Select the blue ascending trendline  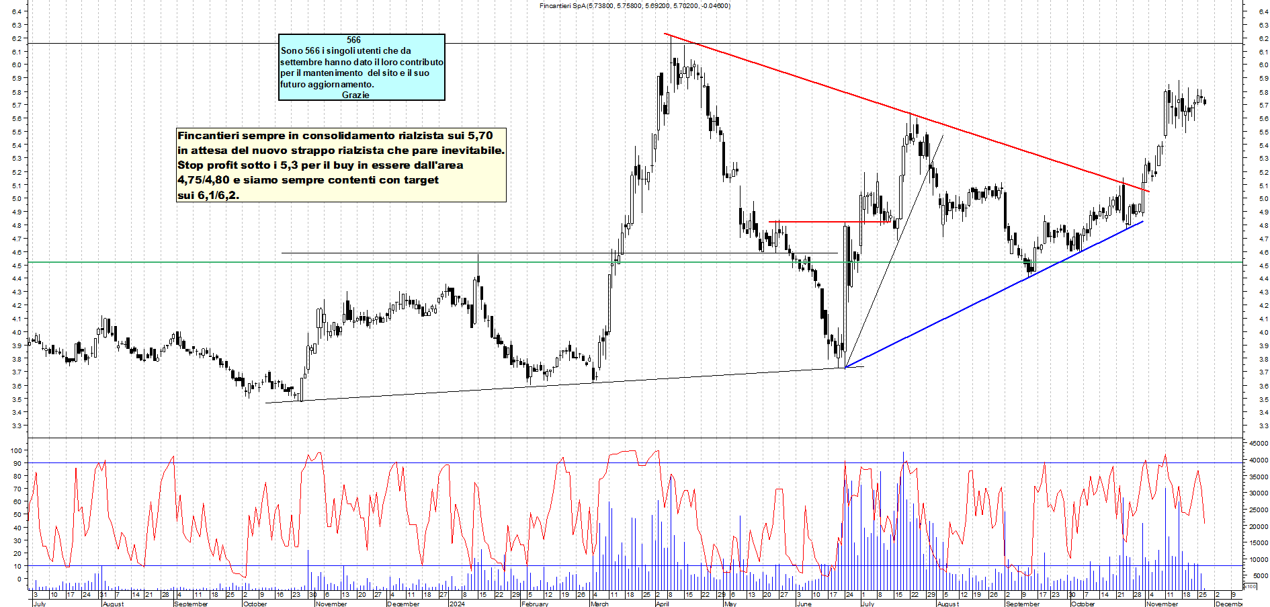994,294
